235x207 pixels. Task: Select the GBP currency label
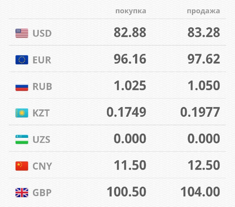[x=42, y=193]
